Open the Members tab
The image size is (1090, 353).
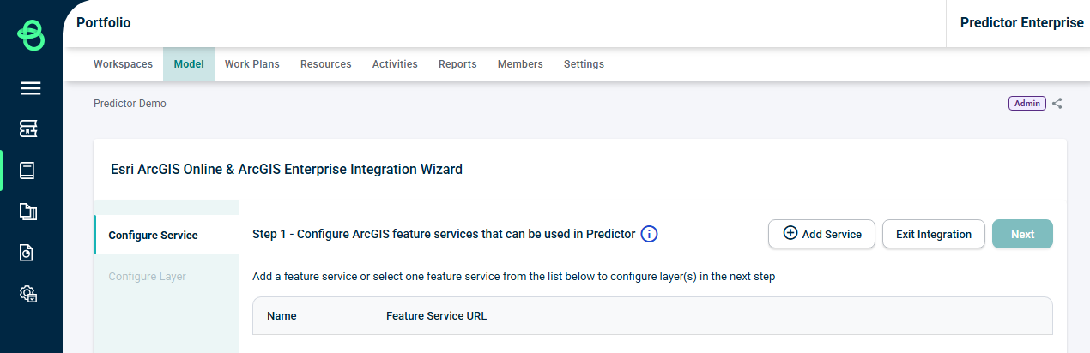pos(520,64)
